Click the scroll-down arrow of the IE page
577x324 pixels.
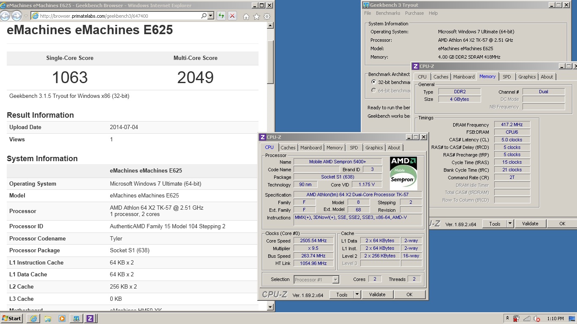click(270, 308)
